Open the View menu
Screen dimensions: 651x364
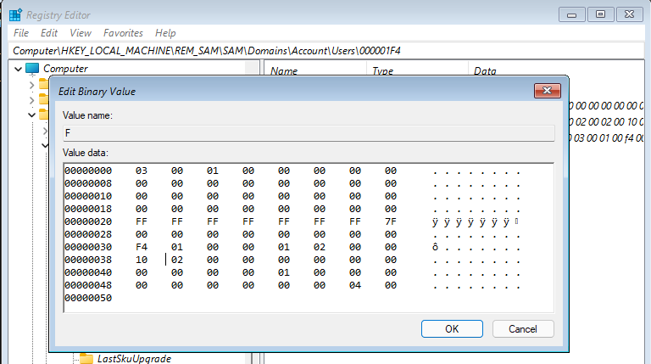(x=81, y=33)
